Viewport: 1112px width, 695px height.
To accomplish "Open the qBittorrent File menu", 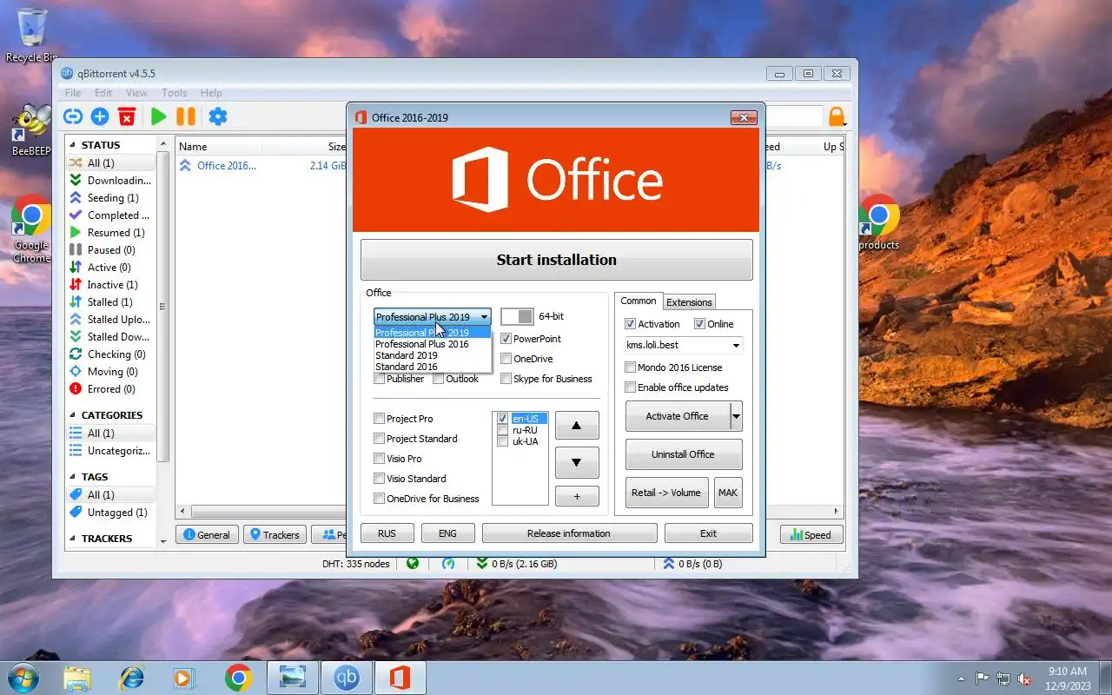I will [73, 93].
